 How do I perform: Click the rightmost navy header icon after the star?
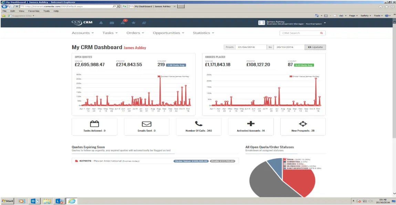pyautogui.click(x=144, y=23)
